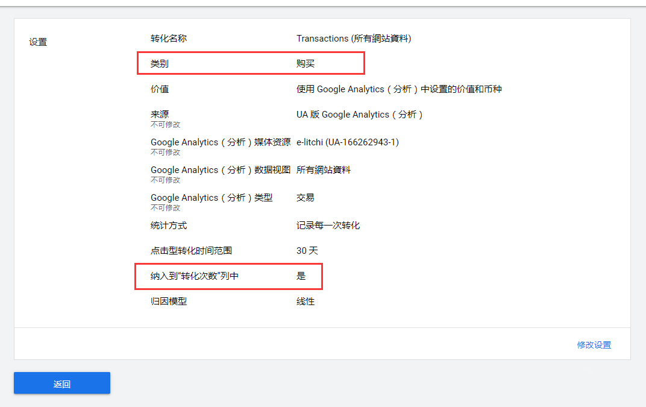Screen dimensions: 646x407
Task: Click the 类别 row label
Action: pos(160,63)
